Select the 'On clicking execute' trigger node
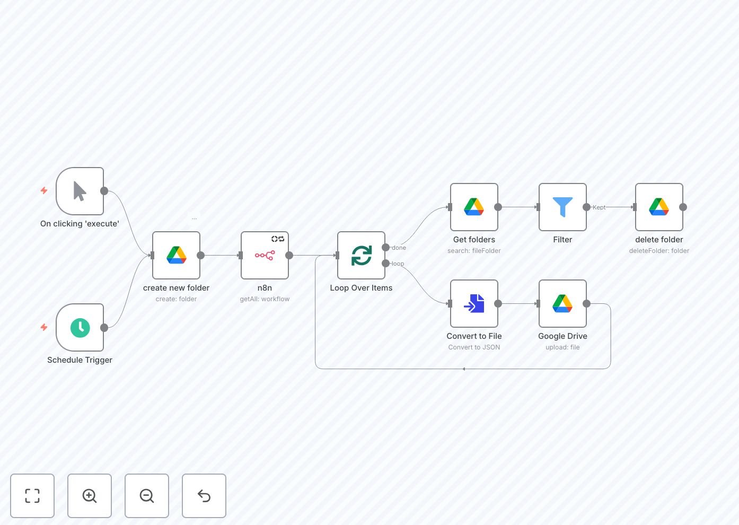This screenshot has width=739, height=525. click(x=80, y=191)
